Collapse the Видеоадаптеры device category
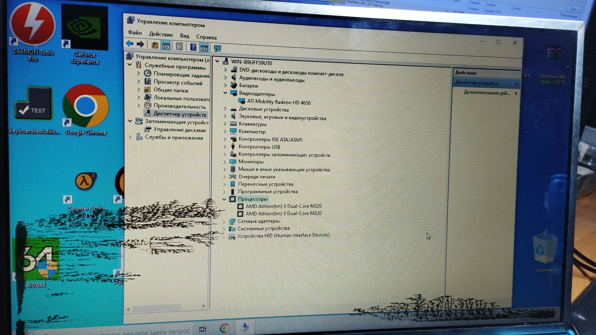 [x=225, y=93]
